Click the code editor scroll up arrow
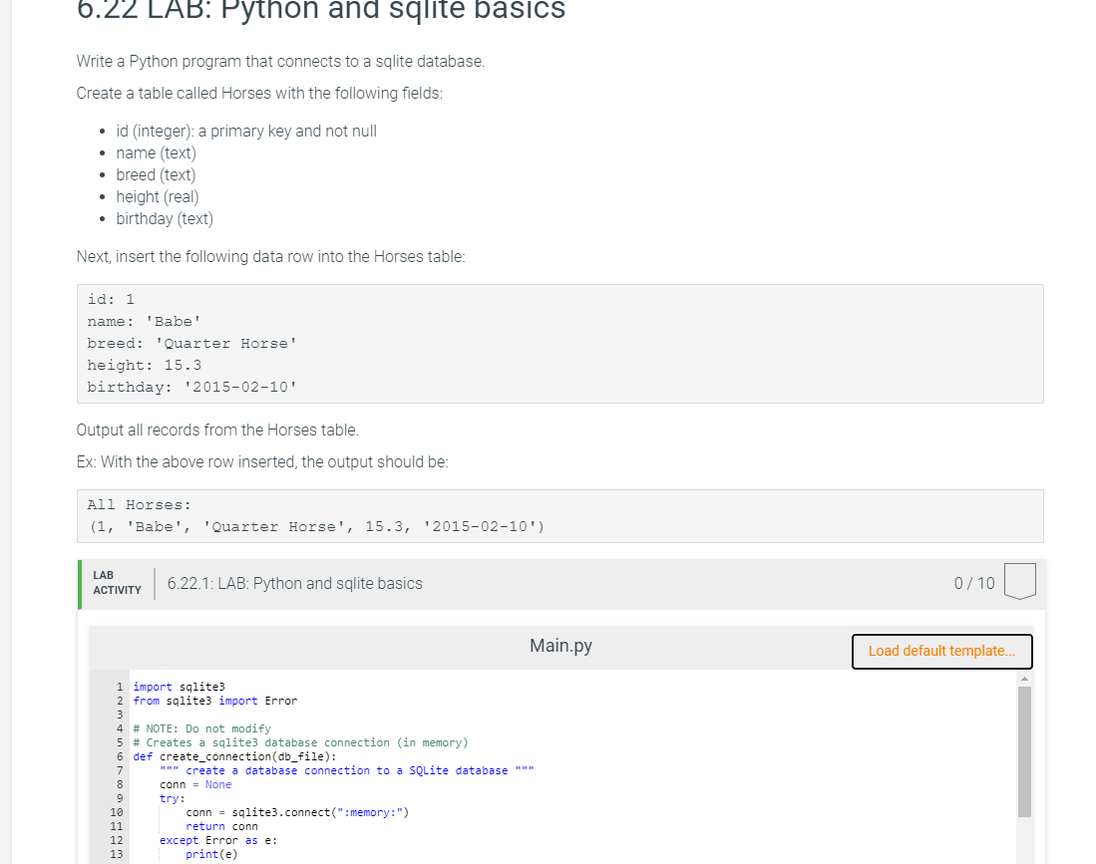This screenshot has width=1096, height=864. [1025, 679]
